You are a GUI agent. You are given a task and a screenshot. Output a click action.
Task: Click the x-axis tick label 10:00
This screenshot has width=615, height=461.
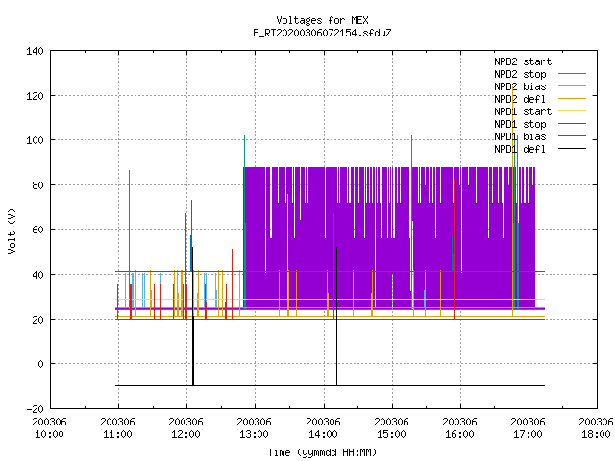point(49,435)
